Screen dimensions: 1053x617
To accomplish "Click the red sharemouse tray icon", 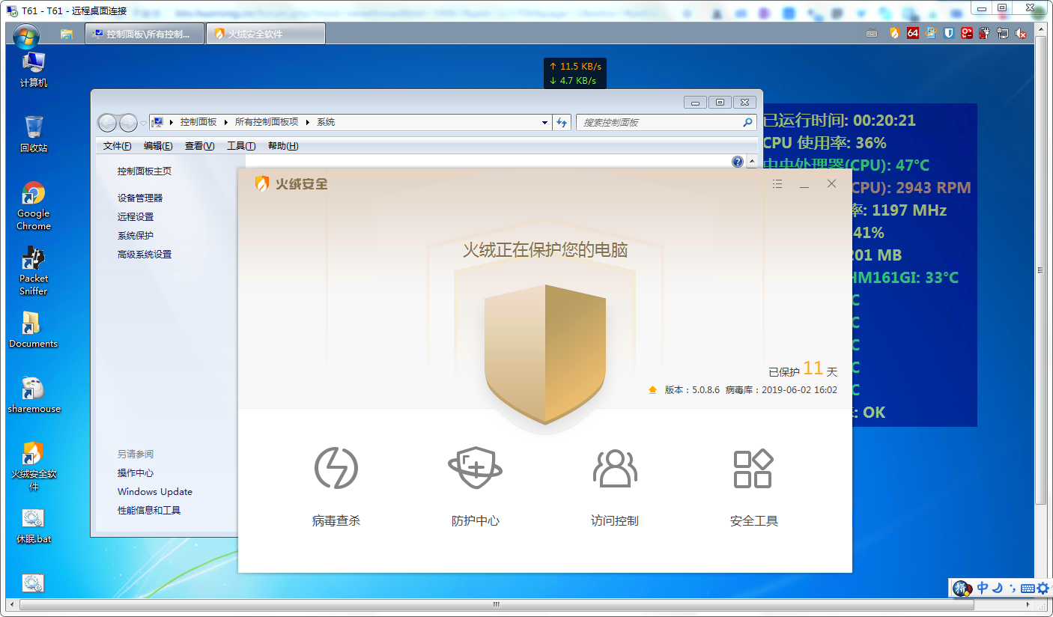I will (x=967, y=33).
